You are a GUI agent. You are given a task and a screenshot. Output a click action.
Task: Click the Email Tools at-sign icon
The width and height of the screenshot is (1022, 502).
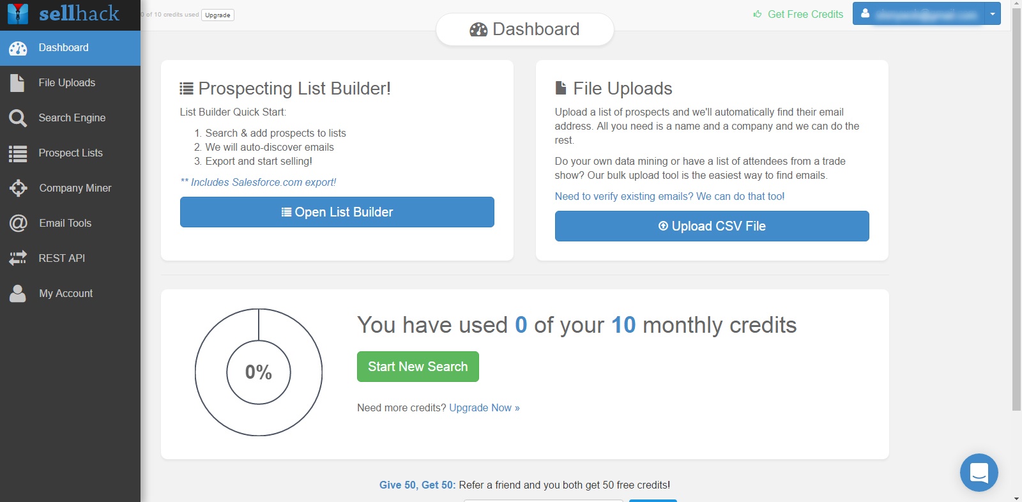tap(18, 223)
